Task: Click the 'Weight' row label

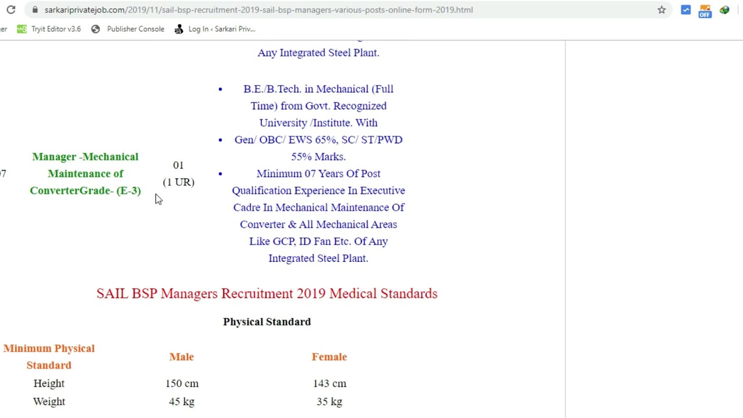Action: [x=49, y=402]
